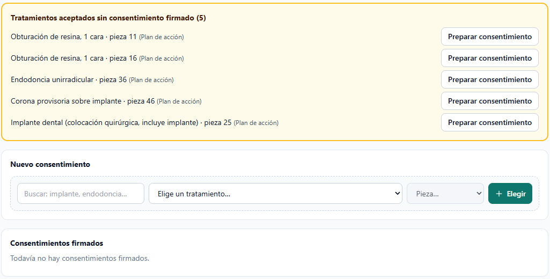Expand the 'Pieza...' selector
This screenshot has height=279, width=550.
(x=445, y=193)
